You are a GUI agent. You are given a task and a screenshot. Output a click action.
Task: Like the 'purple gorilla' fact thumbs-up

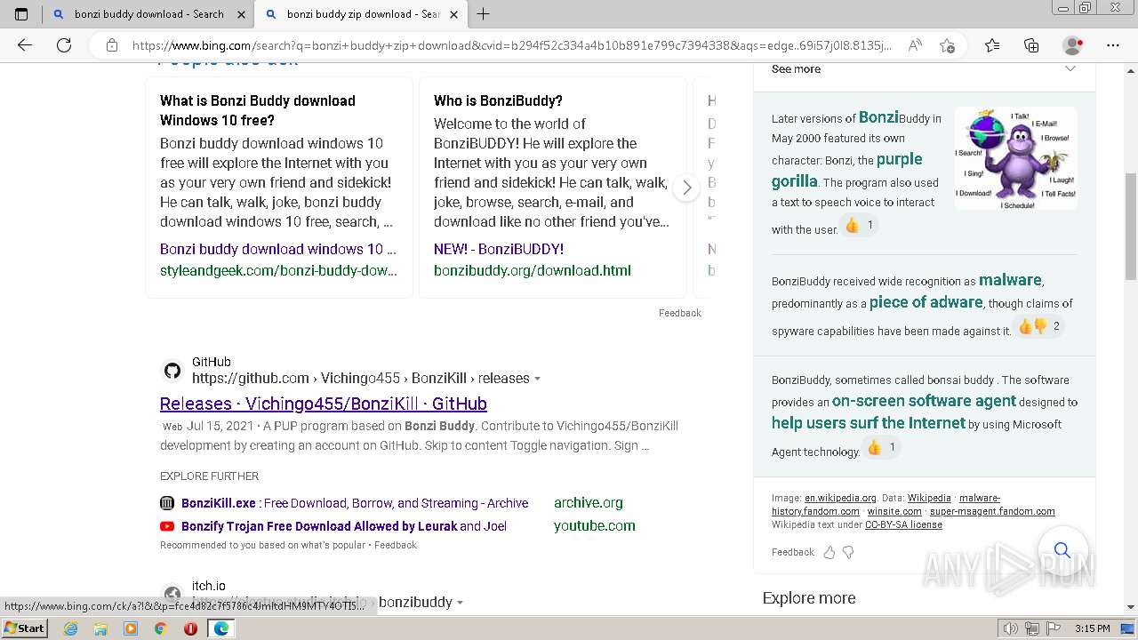pyautogui.click(x=852, y=226)
